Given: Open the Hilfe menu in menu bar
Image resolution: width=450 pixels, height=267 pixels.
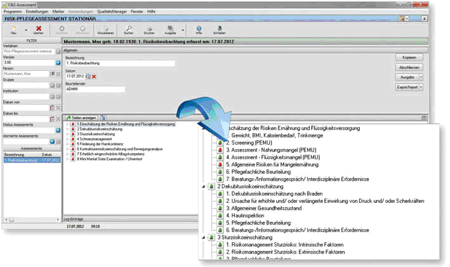Looking at the screenshot, I should tap(151, 11).
